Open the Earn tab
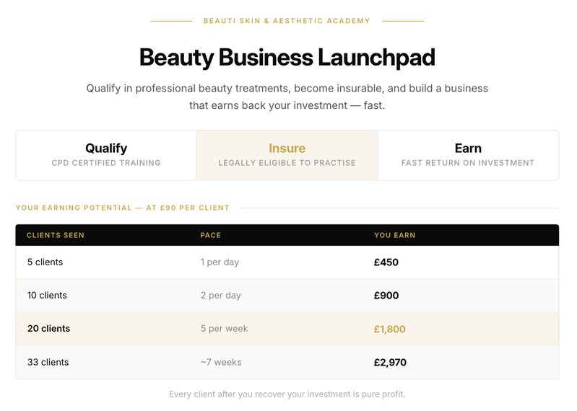The image size is (577, 411). [x=468, y=155]
